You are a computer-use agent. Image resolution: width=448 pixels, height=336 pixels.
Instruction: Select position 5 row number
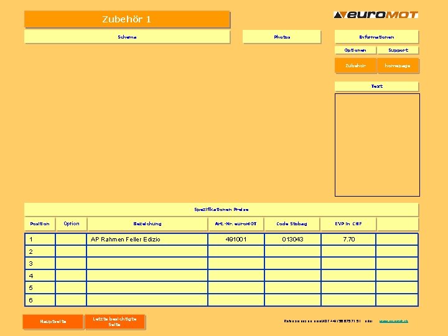40,287
